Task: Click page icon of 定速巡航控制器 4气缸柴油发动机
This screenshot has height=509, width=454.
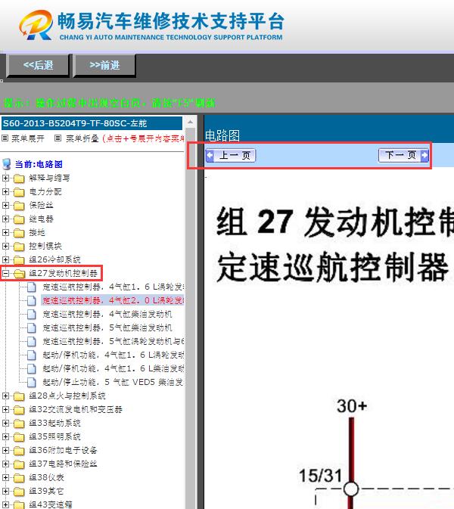Action: (x=32, y=315)
